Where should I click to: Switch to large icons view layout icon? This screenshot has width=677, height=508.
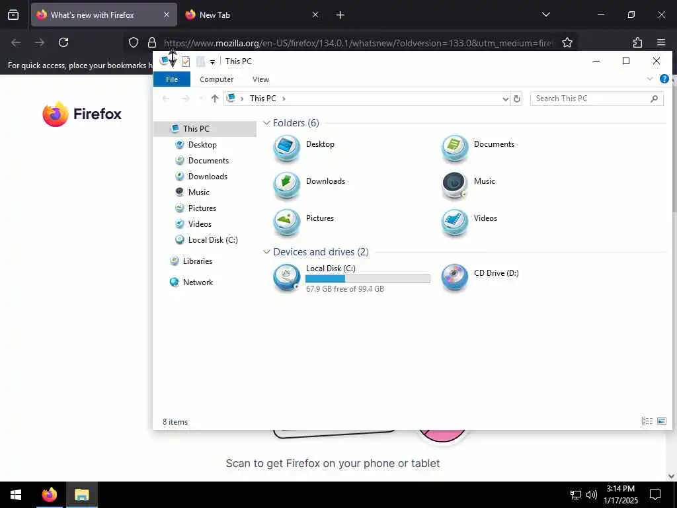[661, 421]
